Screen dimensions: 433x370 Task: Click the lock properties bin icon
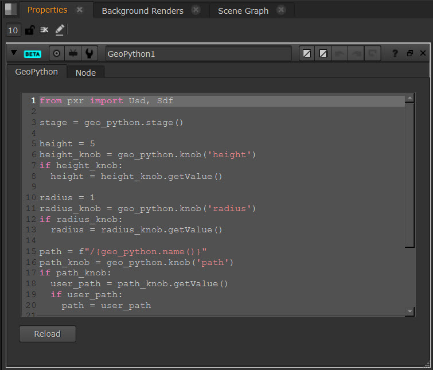(x=29, y=30)
